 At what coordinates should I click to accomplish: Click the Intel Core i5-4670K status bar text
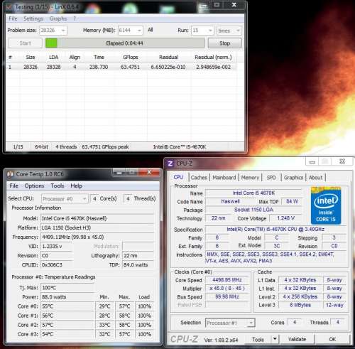(180, 147)
